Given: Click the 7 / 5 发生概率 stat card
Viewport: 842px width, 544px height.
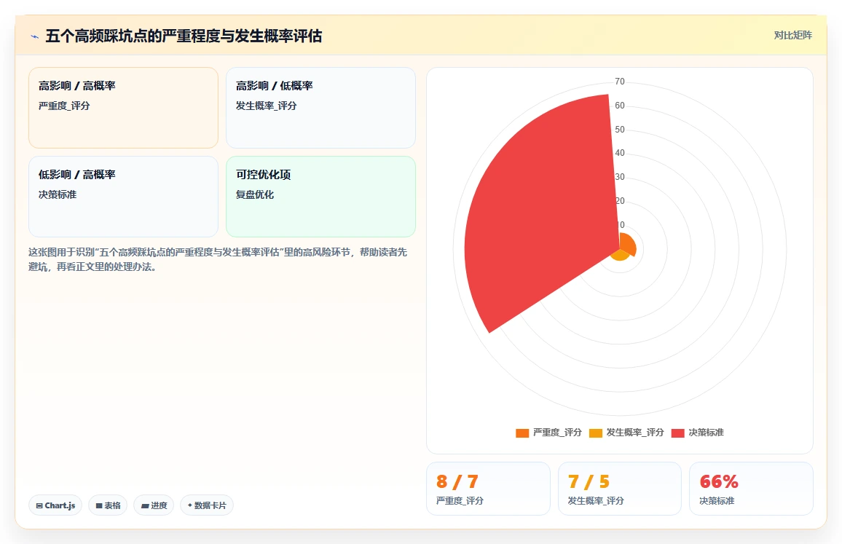Looking at the screenshot, I should click(620, 489).
